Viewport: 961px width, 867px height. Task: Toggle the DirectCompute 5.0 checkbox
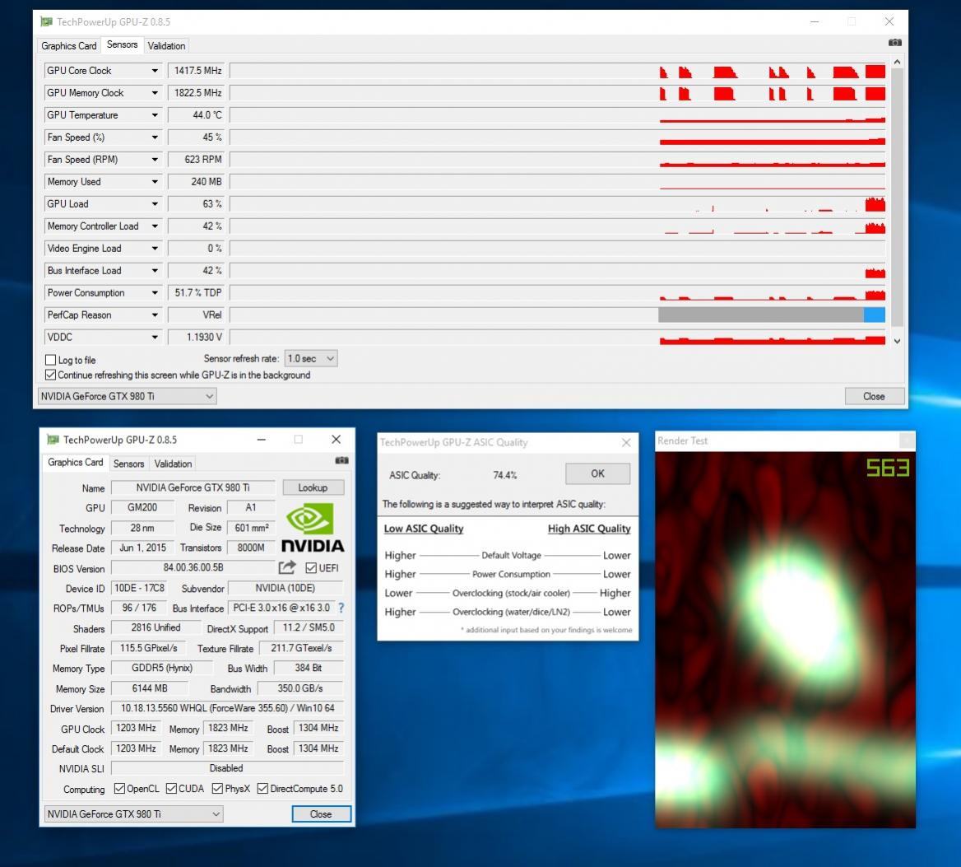[262, 789]
